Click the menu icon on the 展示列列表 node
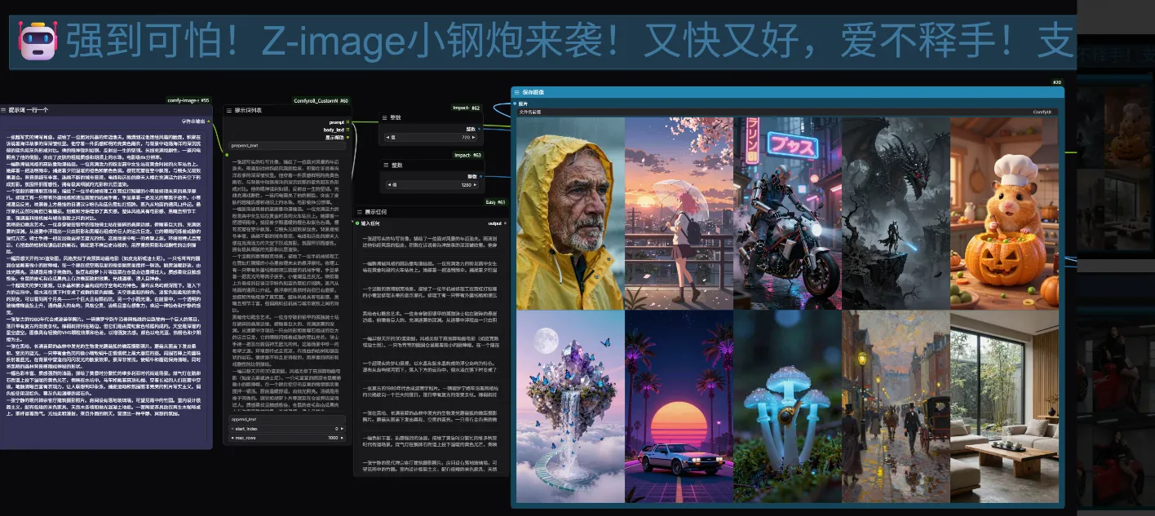1155x516 pixels. (228, 111)
